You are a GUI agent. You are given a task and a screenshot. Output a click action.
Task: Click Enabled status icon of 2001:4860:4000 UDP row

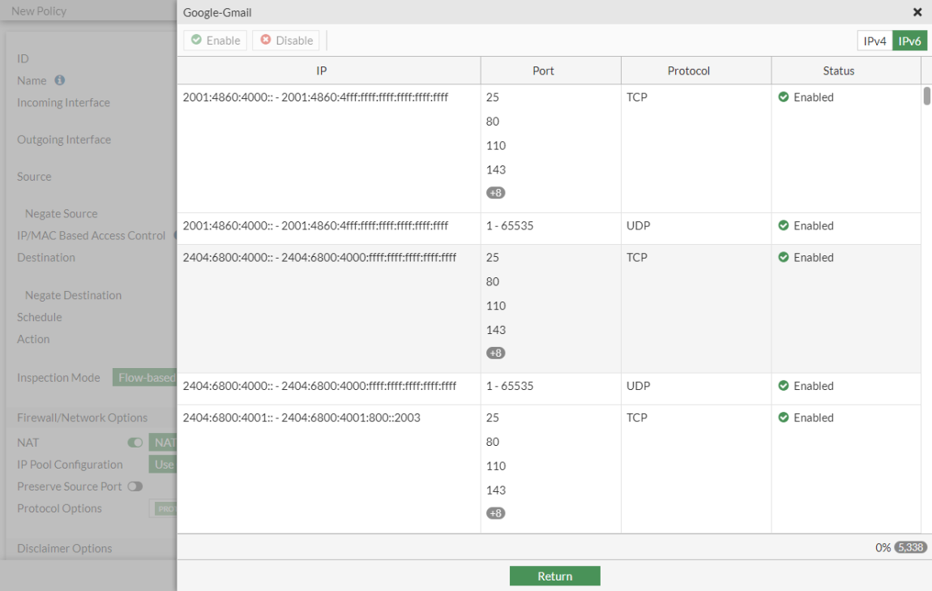784,225
